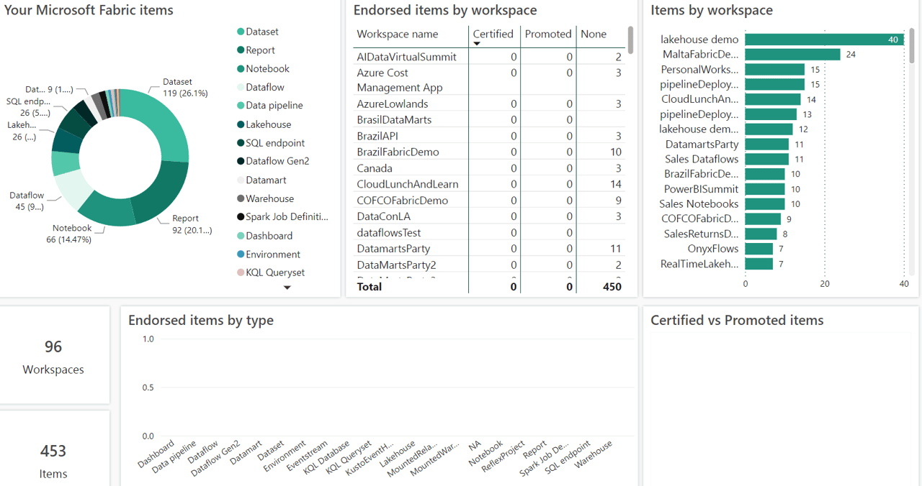Select the 96 Workspaces card
This screenshot has width=922, height=486.
[x=53, y=357]
